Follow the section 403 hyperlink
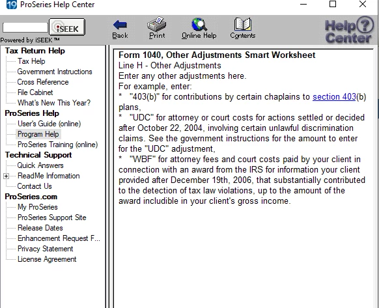The height and width of the screenshot is (308, 379). point(334,97)
